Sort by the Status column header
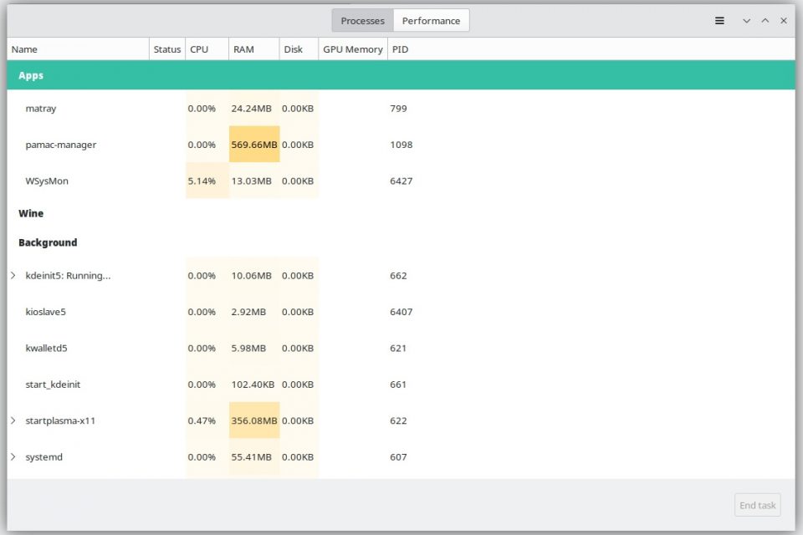Screen dimensions: 803x535 point(167,49)
